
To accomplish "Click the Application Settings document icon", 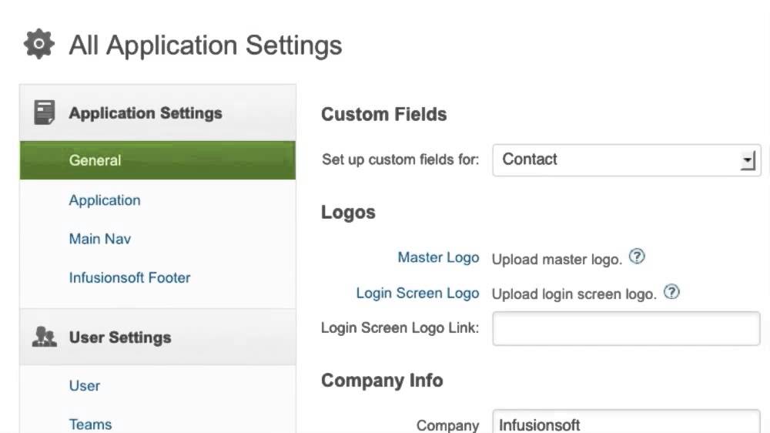I will 44,112.
